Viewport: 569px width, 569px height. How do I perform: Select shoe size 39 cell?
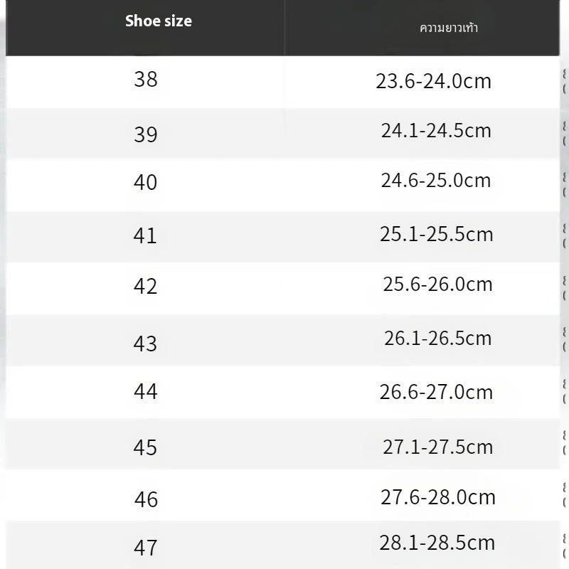pos(146,134)
